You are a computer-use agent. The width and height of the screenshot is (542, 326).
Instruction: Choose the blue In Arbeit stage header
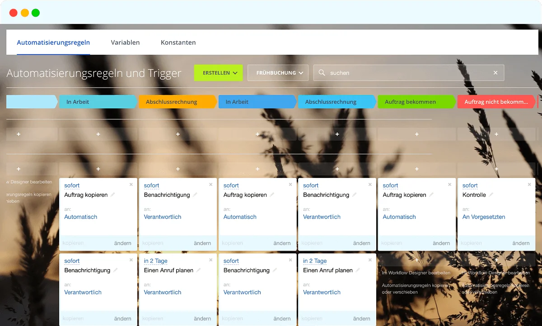(257, 102)
